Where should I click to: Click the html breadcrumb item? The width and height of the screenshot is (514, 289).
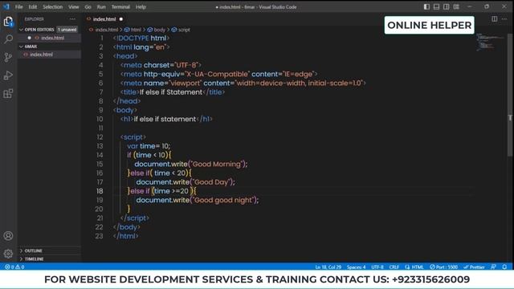pyautogui.click(x=136, y=30)
